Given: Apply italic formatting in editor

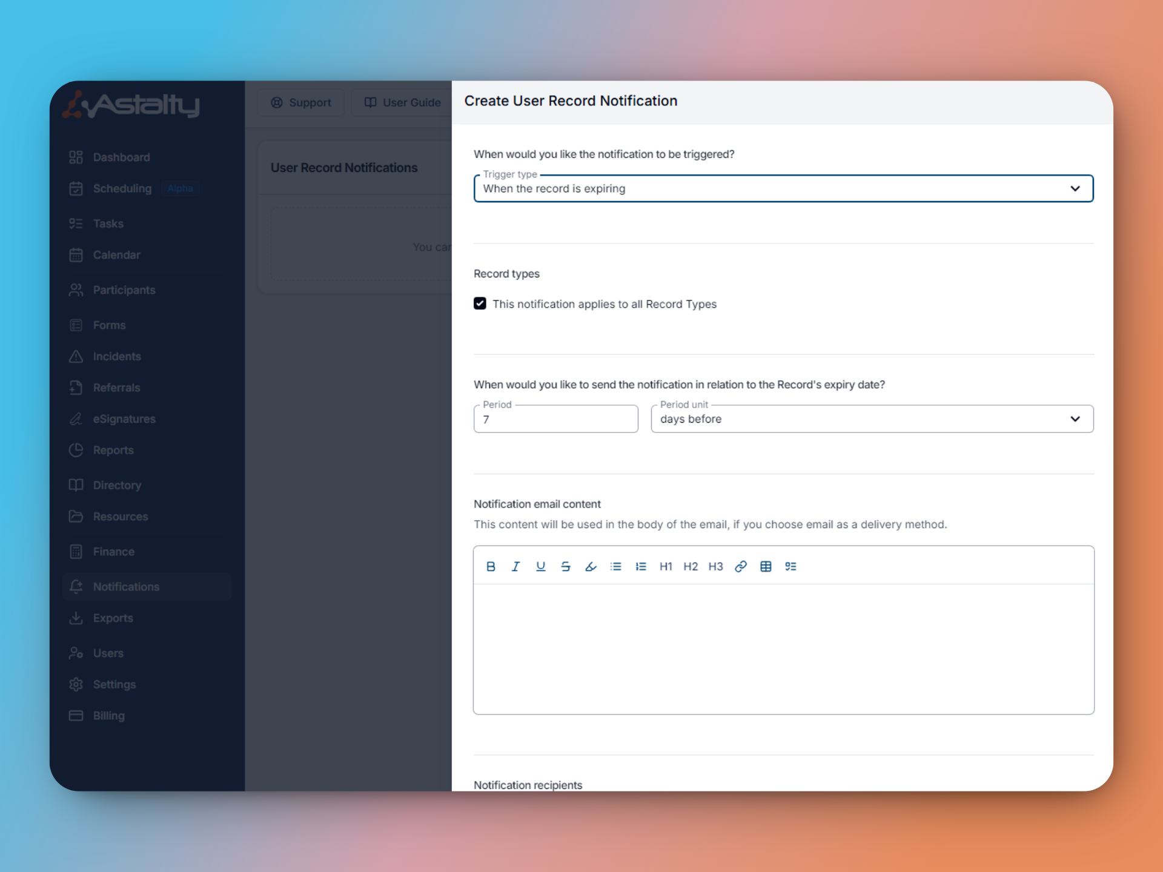Looking at the screenshot, I should tap(515, 566).
